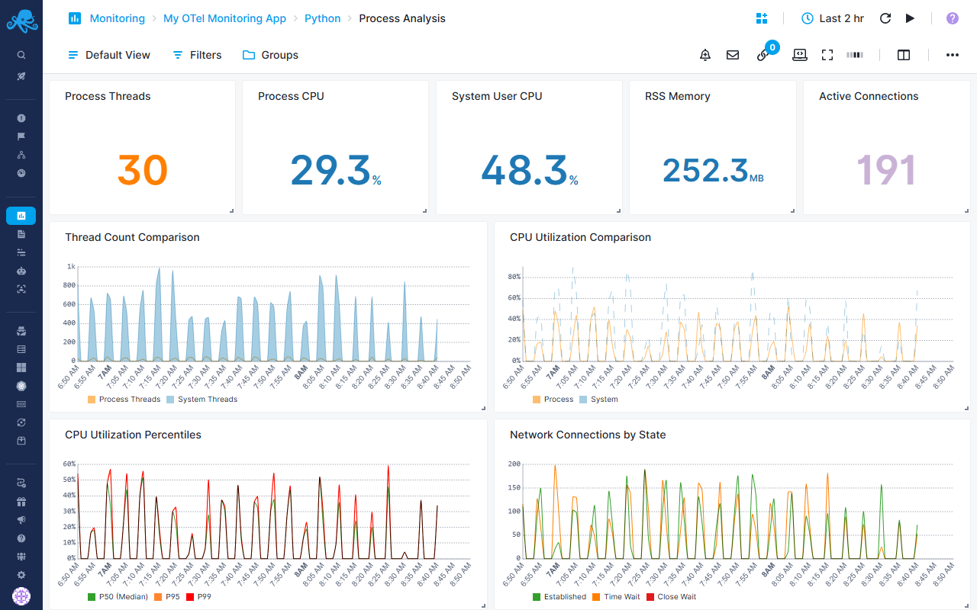Toggle the P99 series in CPU Percentiles legend

coord(199,596)
